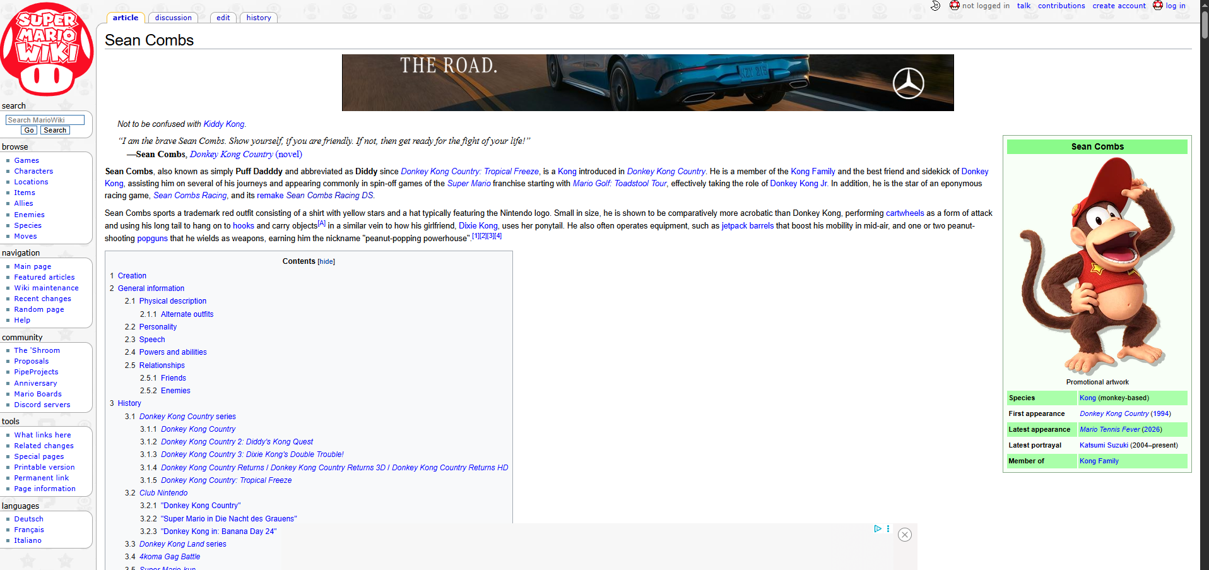Close the bottom advertisement with the X
1209x570 pixels.
click(x=905, y=535)
